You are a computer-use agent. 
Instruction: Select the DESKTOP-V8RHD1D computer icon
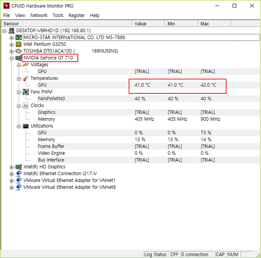click(x=12, y=30)
